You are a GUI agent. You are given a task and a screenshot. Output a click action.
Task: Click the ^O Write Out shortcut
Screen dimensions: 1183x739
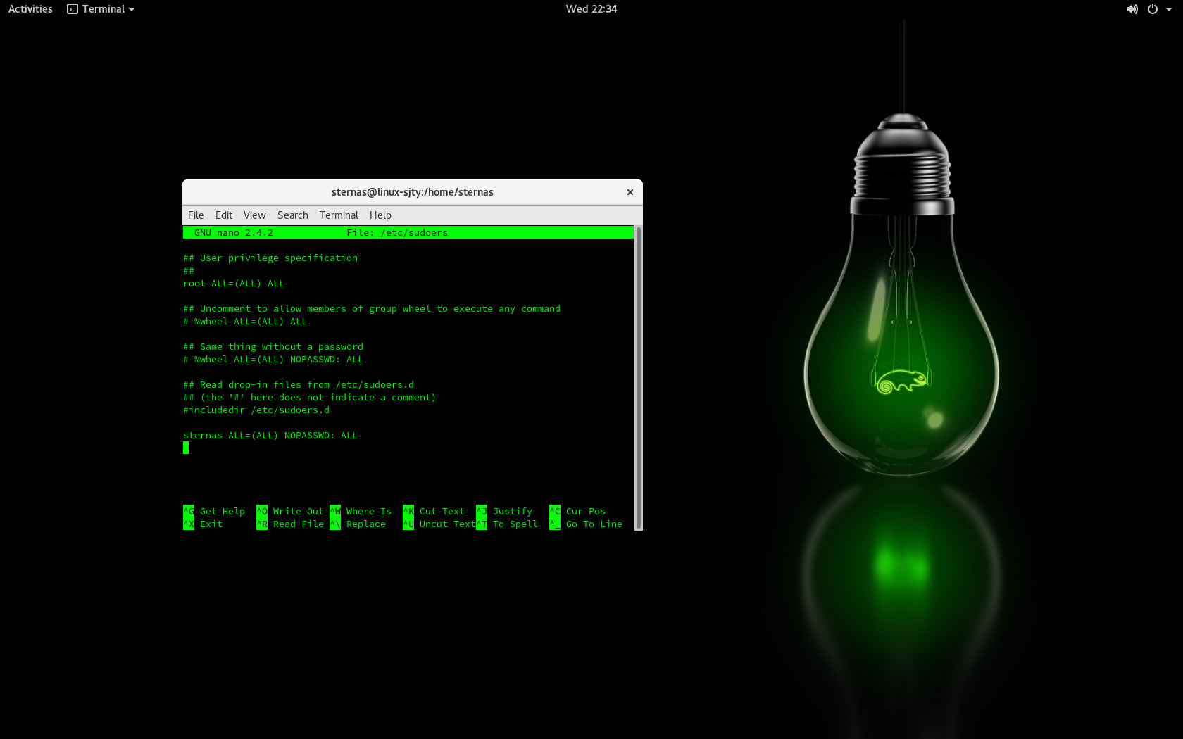(290, 512)
